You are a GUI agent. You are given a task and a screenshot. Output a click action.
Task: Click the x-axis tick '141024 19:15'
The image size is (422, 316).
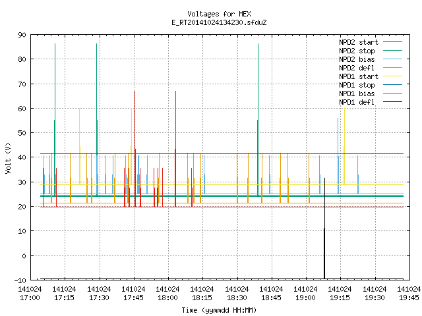coord(340,294)
